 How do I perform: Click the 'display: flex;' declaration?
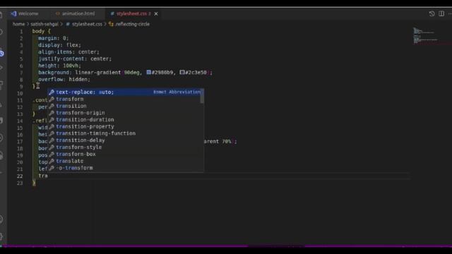tap(59, 45)
